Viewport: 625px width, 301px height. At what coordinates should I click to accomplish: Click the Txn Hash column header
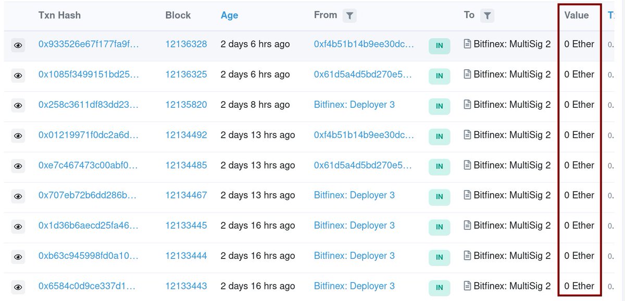[x=58, y=15]
